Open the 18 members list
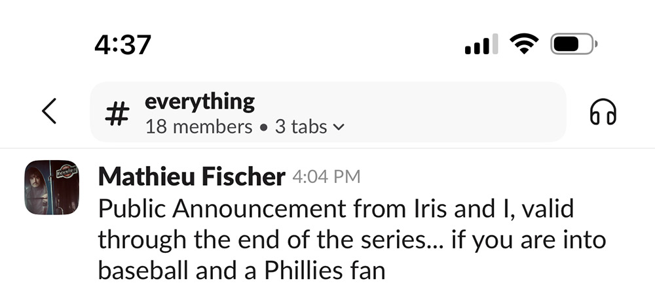The width and height of the screenshot is (655, 300). (x=198, y=127)
